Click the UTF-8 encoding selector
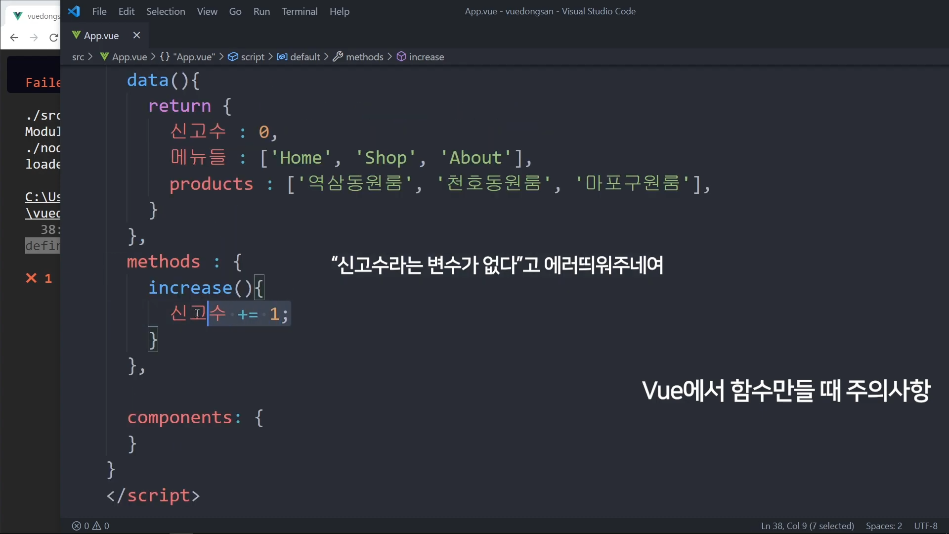 click(926, 526)
